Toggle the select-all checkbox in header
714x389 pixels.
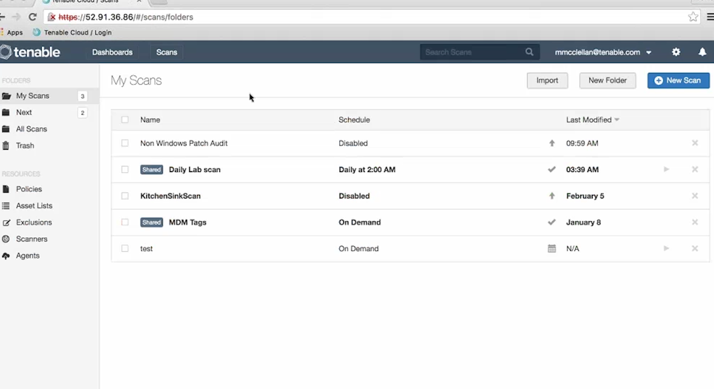(125, 120)
